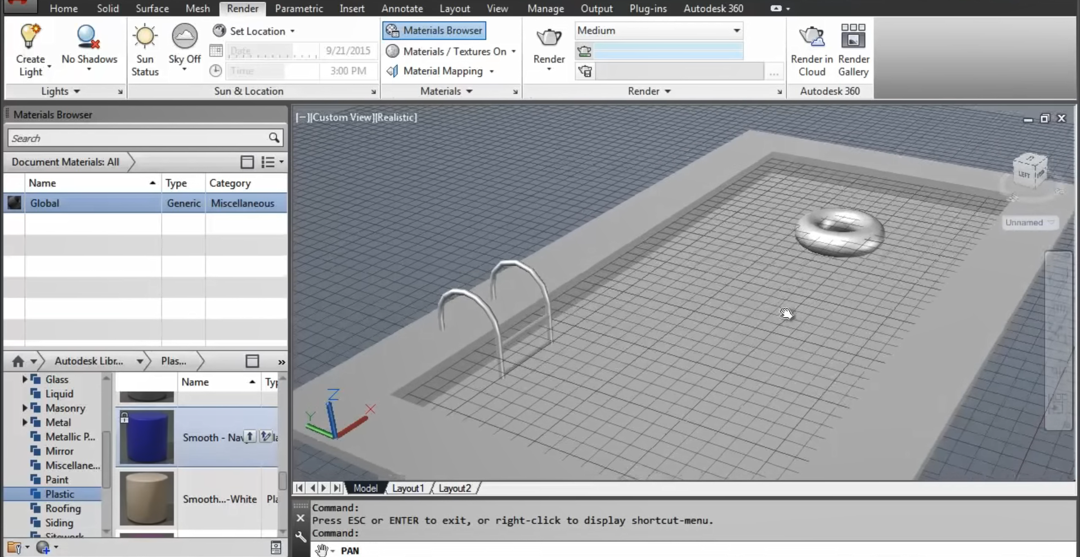Open the render preset Medium dropdown
Image resolution: width=1080 pixels, height=557 pixels.
[736, 30]
